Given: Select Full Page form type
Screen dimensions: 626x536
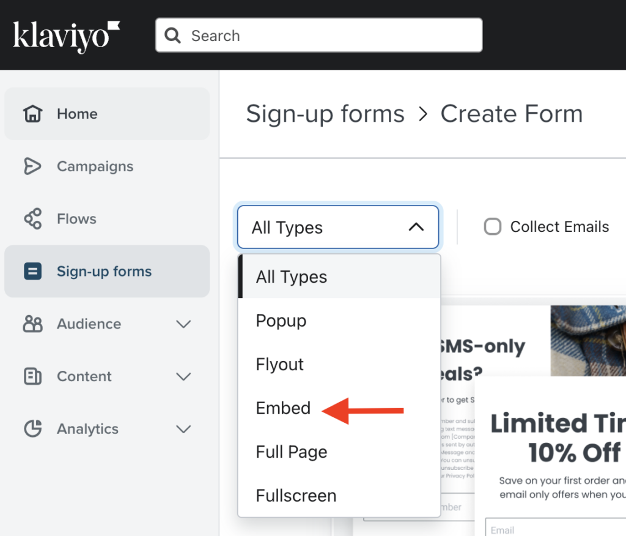Looking at the screenshot, I should [339, 452].
